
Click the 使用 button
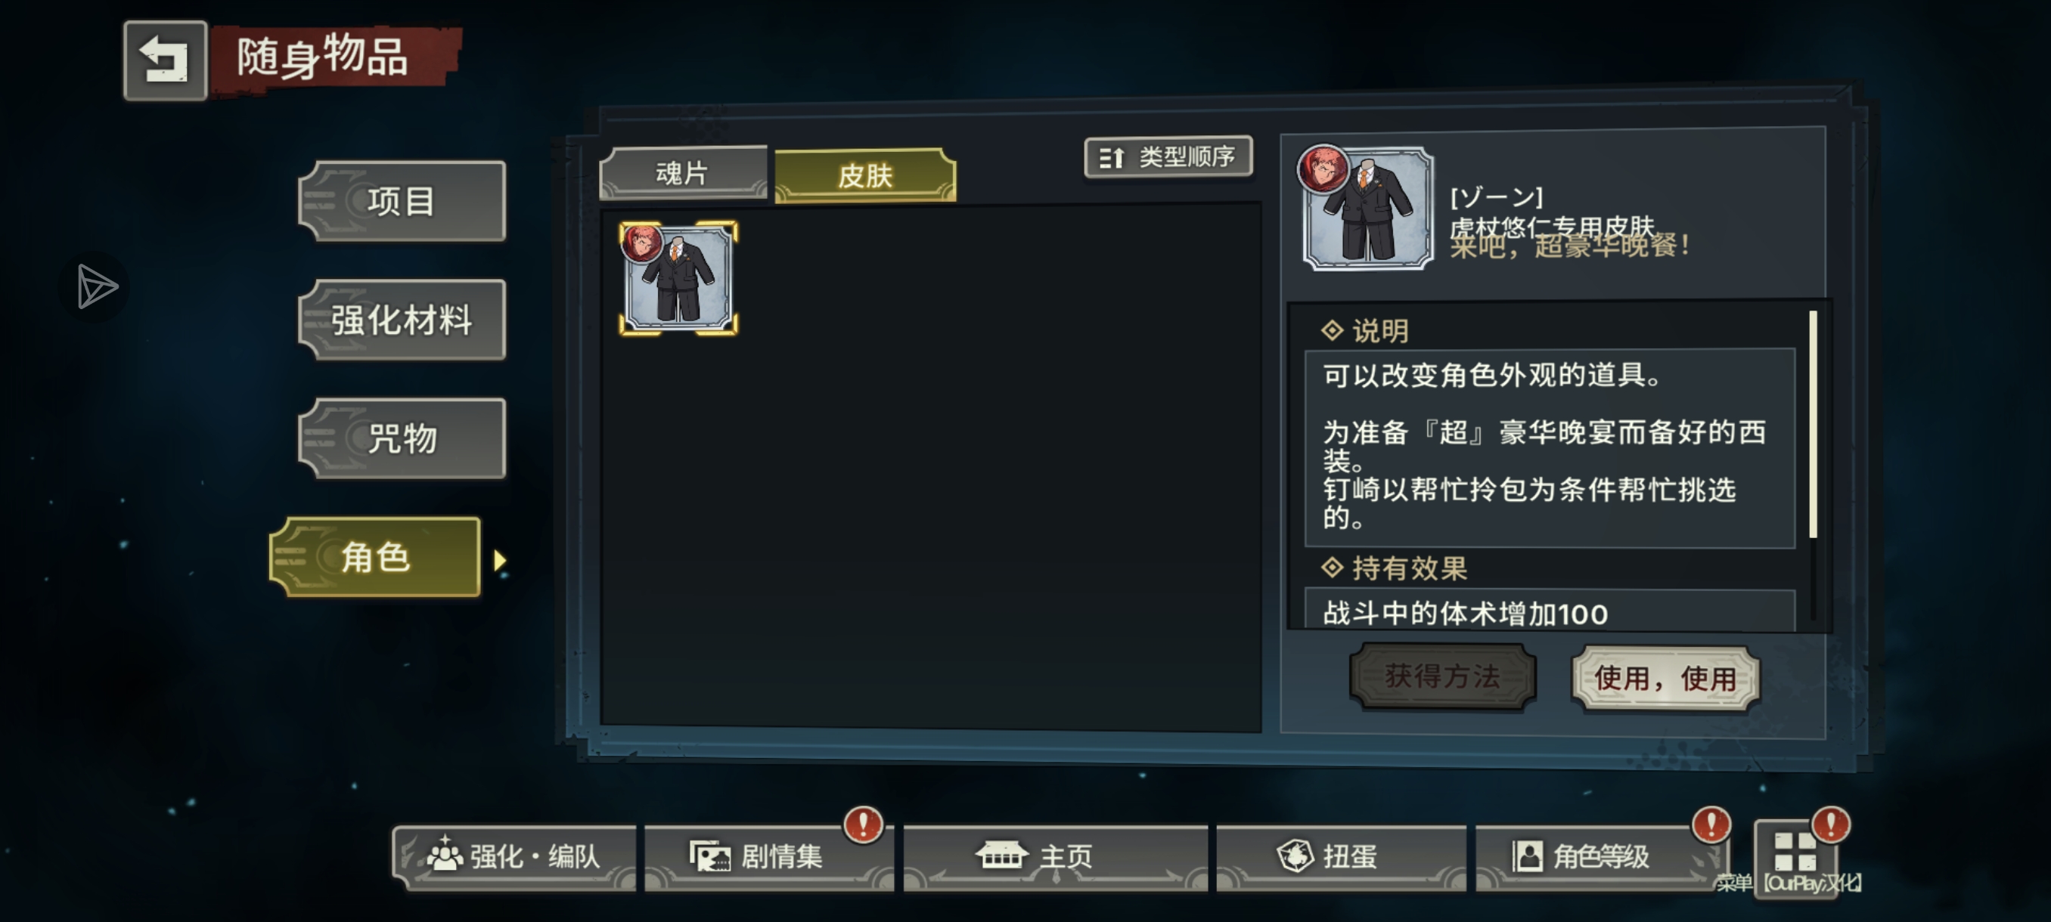tap(1665, 679)
